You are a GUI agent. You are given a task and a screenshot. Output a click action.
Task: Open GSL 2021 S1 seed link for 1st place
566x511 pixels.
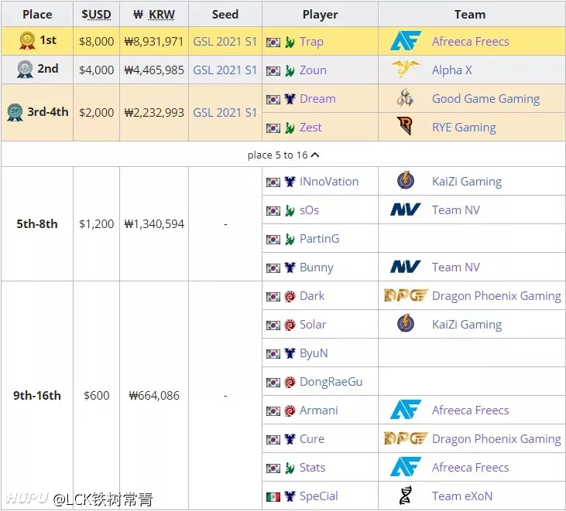pos(225,42)
